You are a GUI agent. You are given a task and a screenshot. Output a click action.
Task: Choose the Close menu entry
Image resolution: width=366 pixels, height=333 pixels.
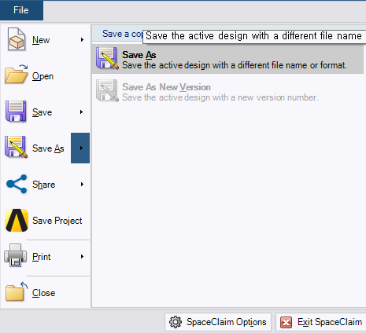pyautogui.click(x=43, y=293)
